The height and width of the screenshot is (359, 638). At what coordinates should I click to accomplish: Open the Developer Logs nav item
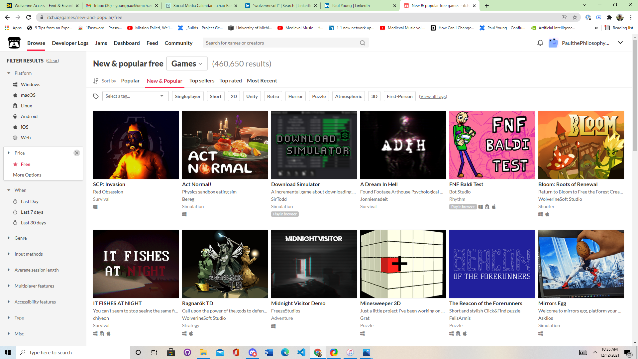click(70, 43)
